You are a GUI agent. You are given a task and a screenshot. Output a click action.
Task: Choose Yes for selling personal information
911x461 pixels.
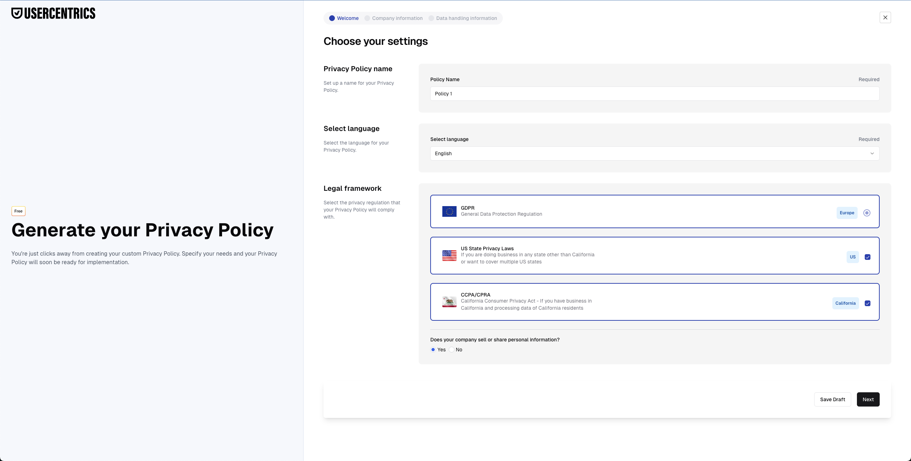coord(433,350)
